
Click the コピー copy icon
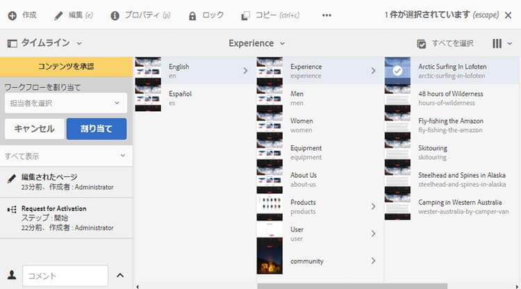coord(245,15)
